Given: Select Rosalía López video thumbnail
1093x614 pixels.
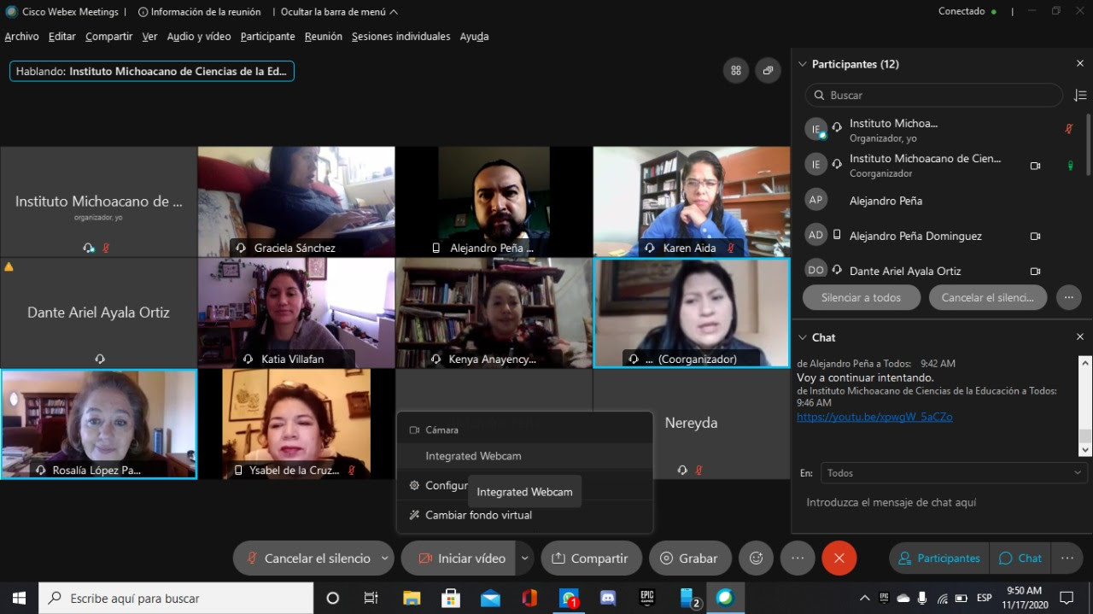Looking at the screenshot, I should (x=99, y=424).
